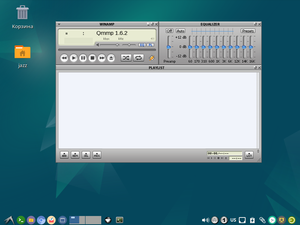Toggle equalizer Auto button
Viewport: 300px width, 225px height.
tap(180, 31)
